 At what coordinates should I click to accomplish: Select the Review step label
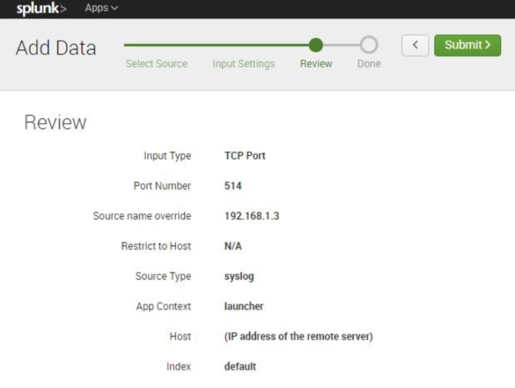coord(316,64)
